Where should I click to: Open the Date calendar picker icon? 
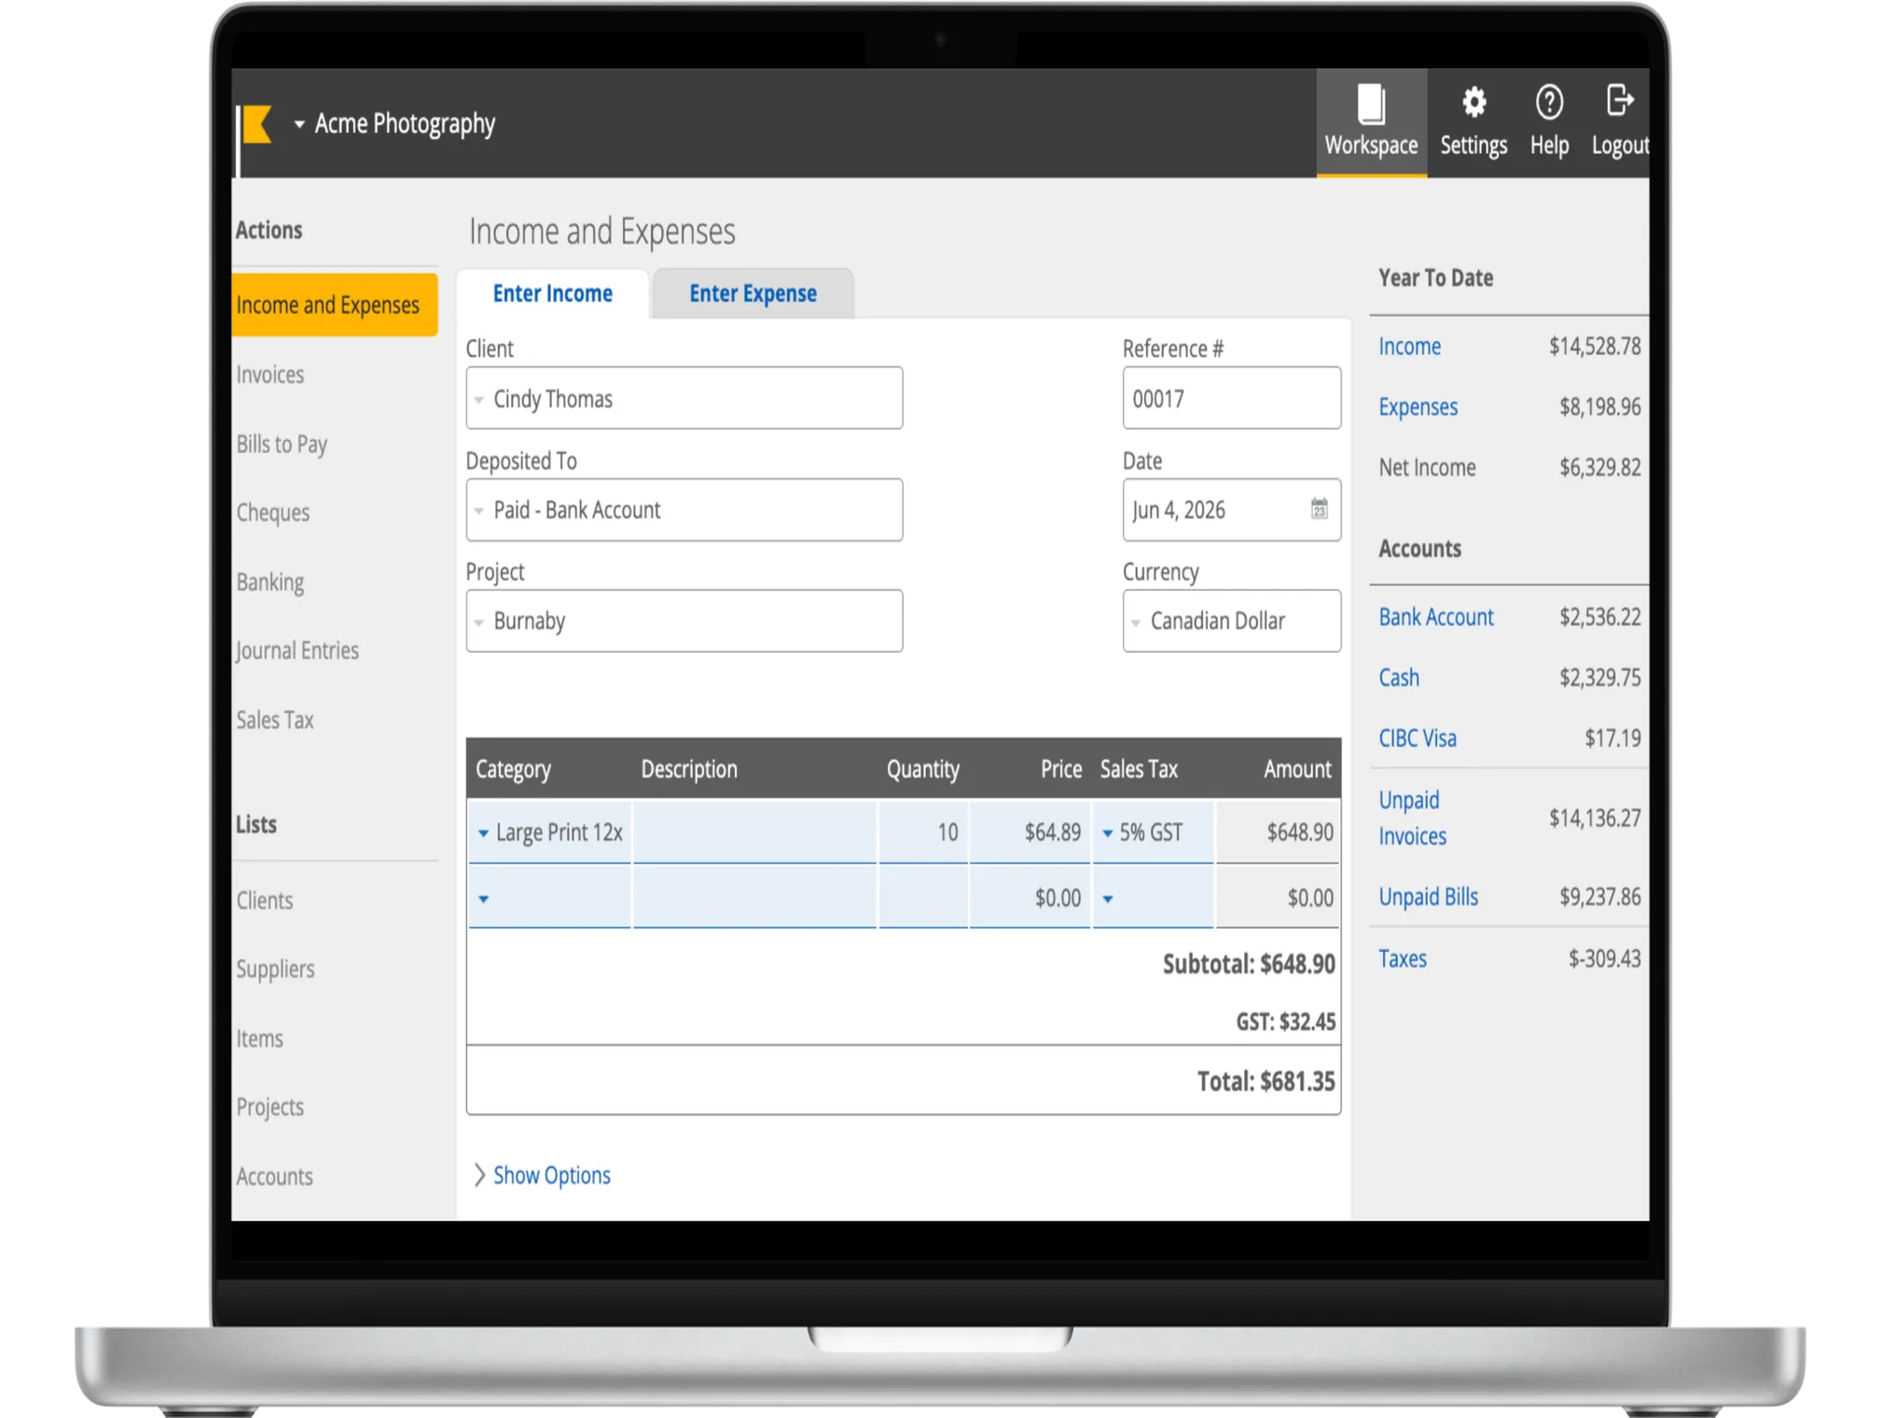pos(1319,509)
